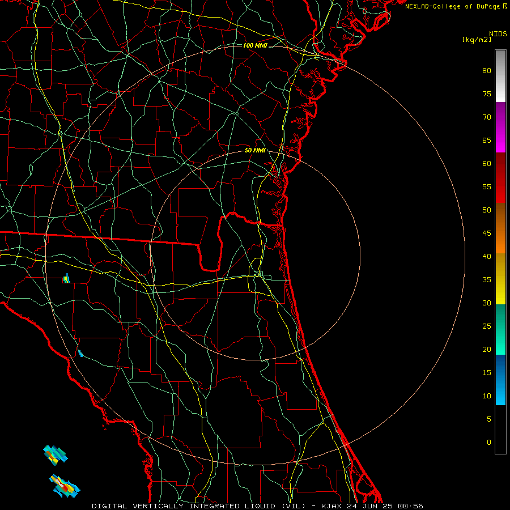This screenshot has width=510, height=510.
Task: Click scale value 80
Action: click(487, 71)
